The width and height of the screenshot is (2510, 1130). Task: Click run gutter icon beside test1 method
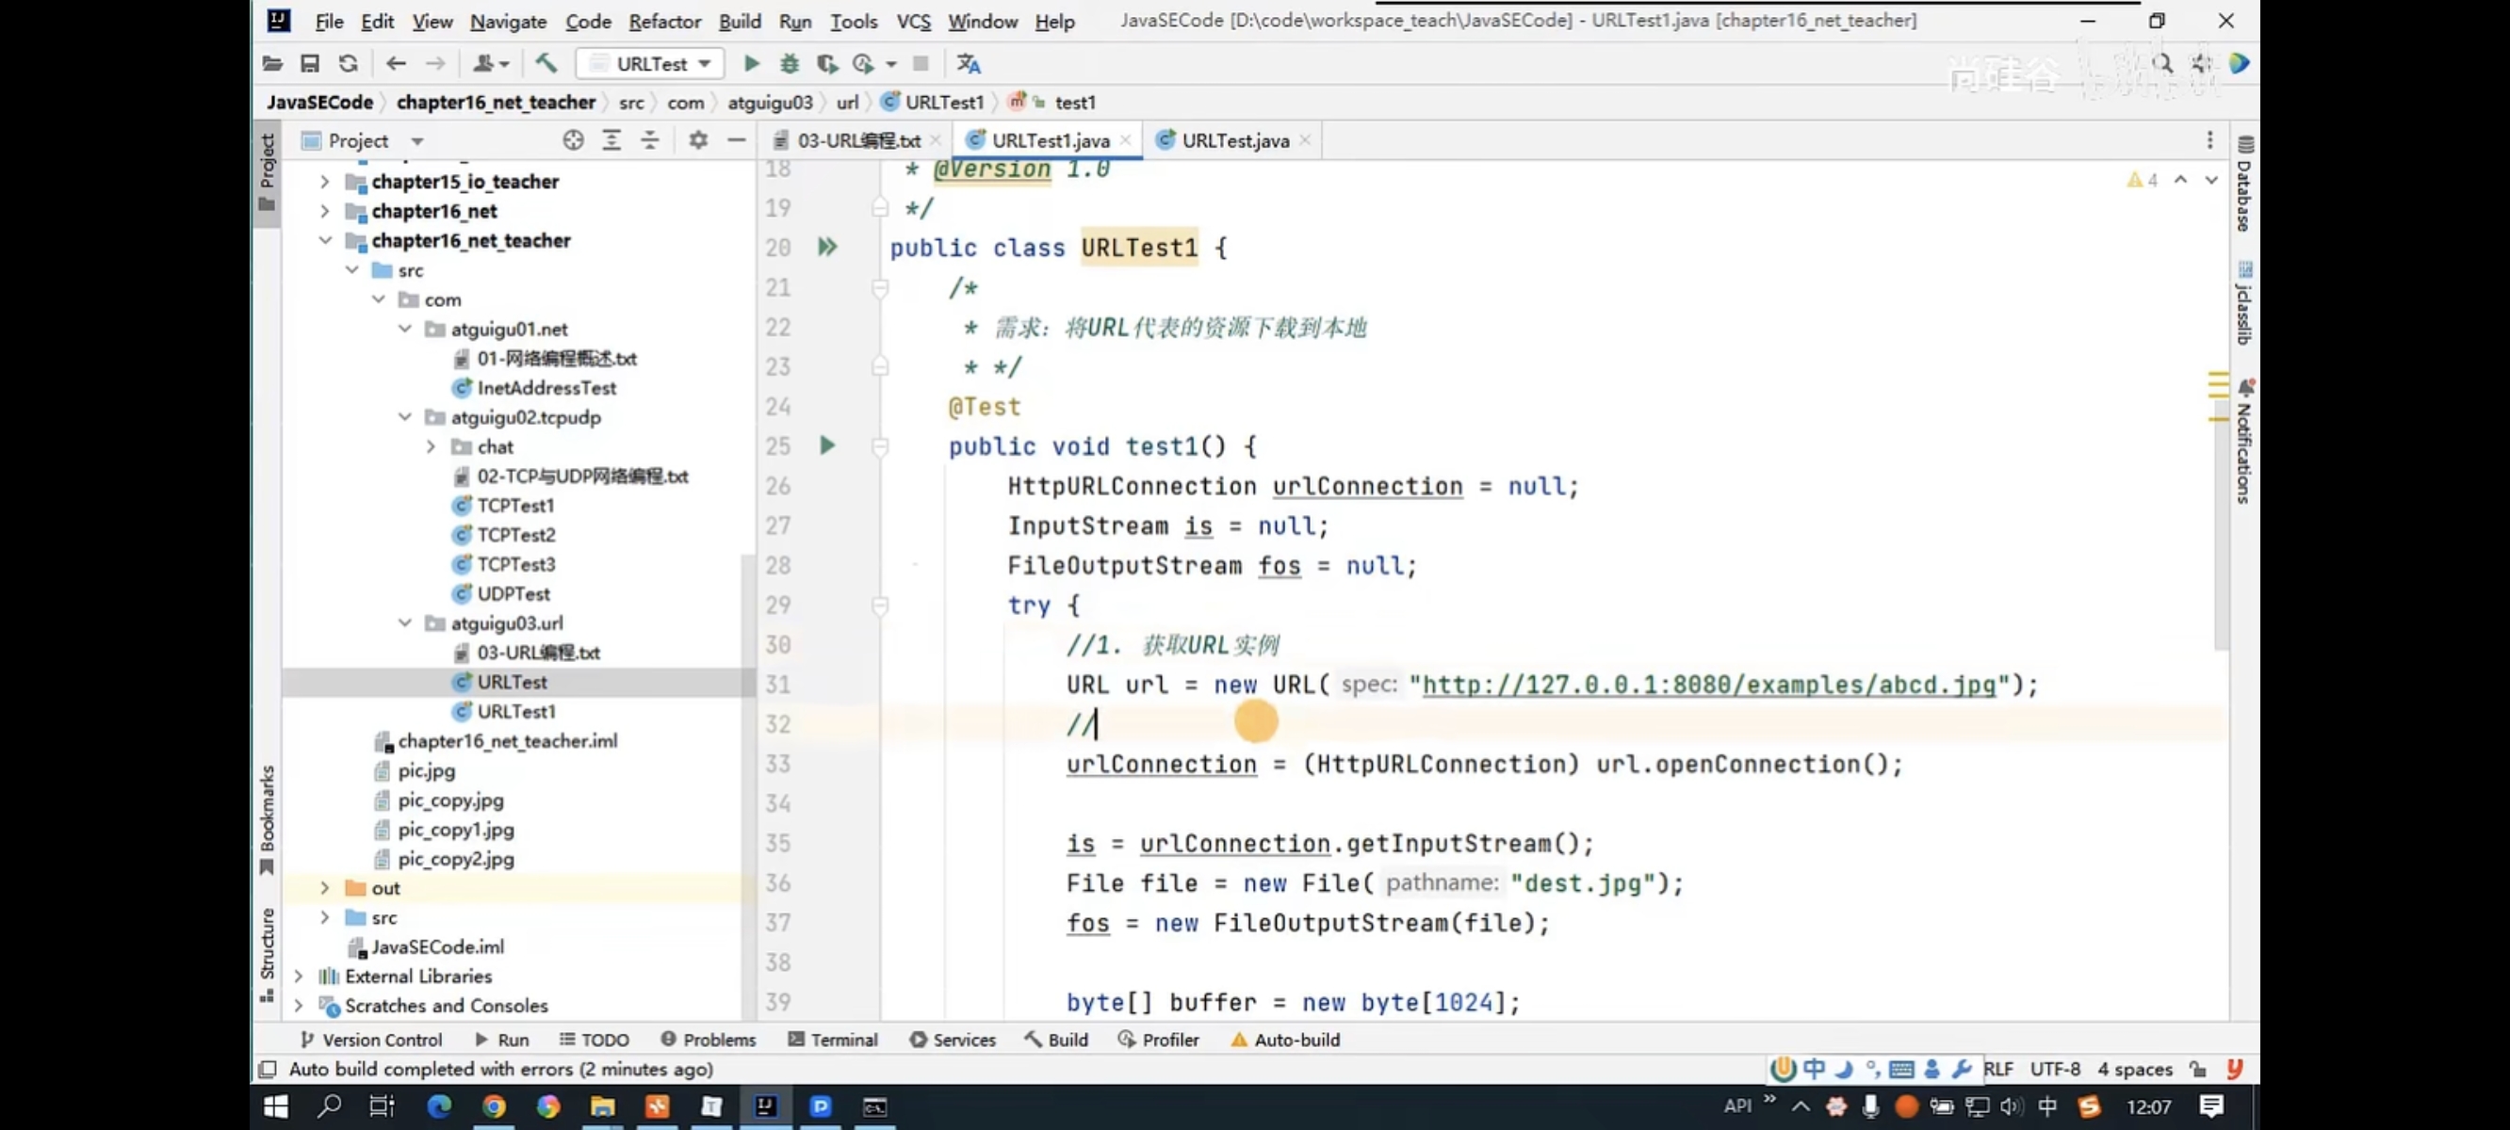pyautogui.click(x=827, y=446)
